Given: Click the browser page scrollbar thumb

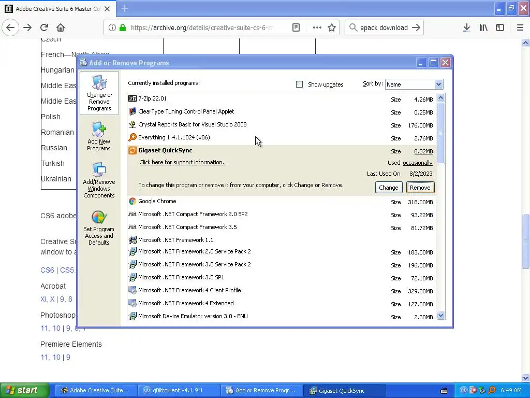Looking at the screenshot, I should tap(526, 241).
